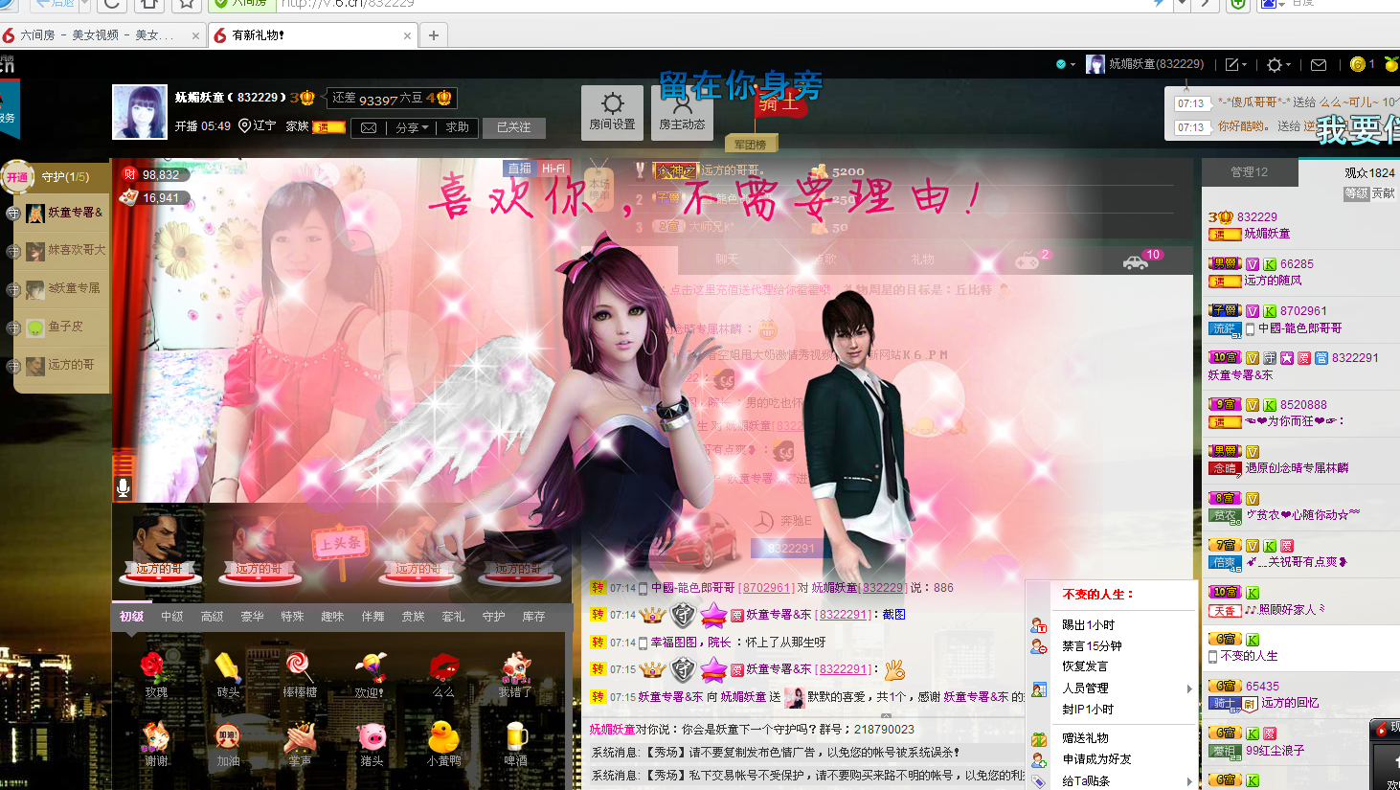Switch to the 管理12 tab
This screenshot has height=790, width=1400.
coord(1250,172)
